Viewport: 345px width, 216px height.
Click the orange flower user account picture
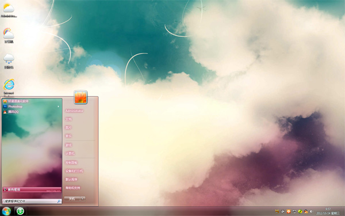tap(80, 97)
